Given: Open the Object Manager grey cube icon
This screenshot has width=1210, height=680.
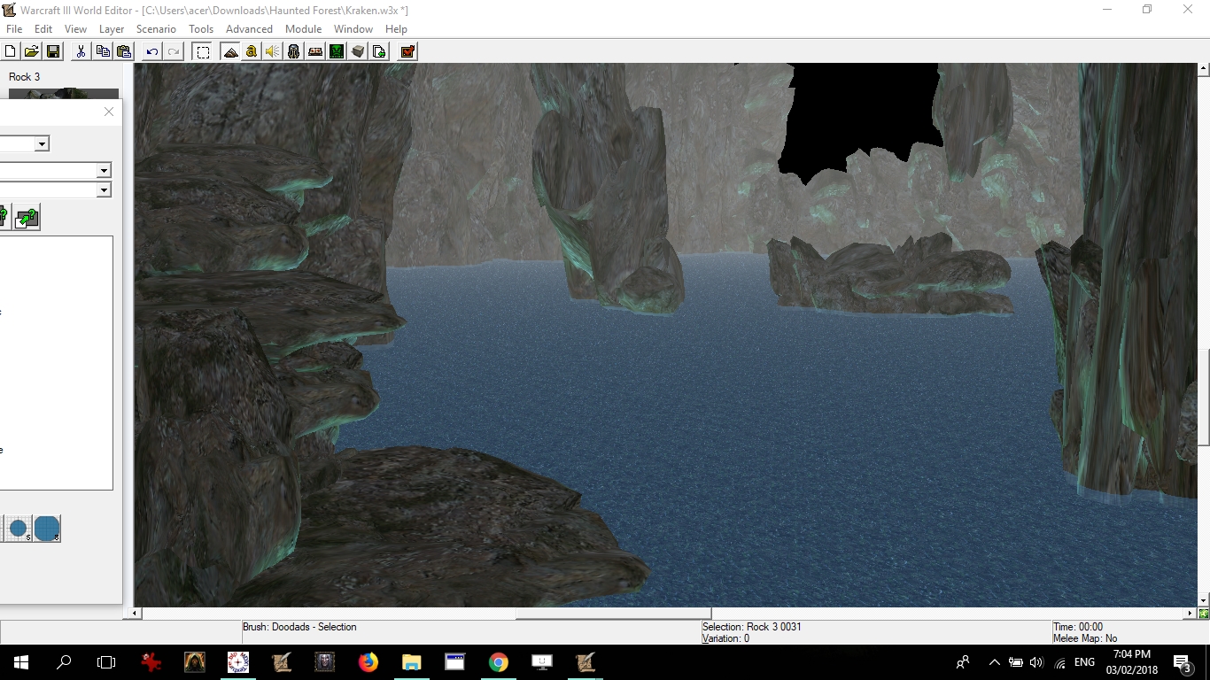Looking at the screenshot, I should point(358,51).
